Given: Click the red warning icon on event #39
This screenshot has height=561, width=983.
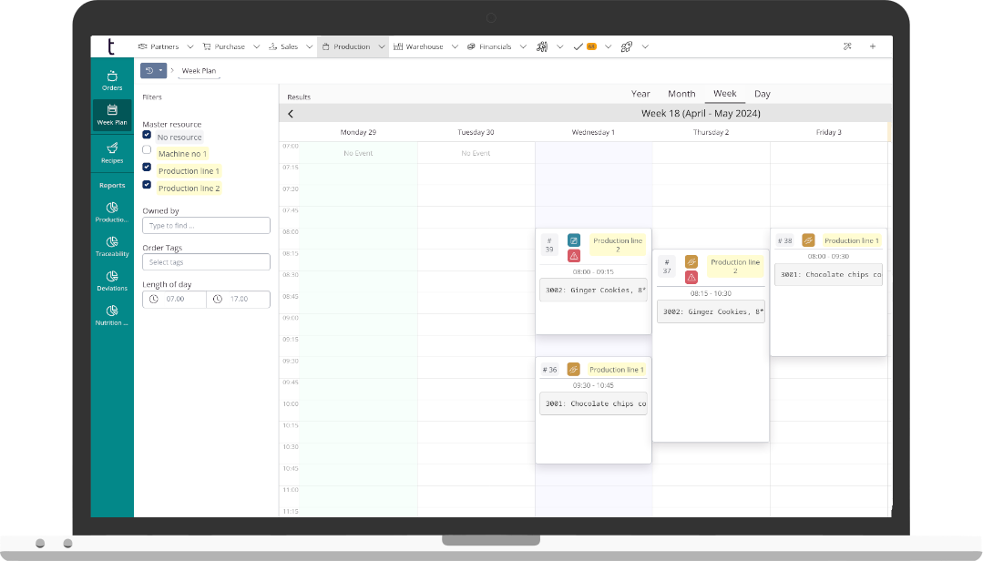Looking at the screenshot, I should pyautogui.click(x=573, y=256).
